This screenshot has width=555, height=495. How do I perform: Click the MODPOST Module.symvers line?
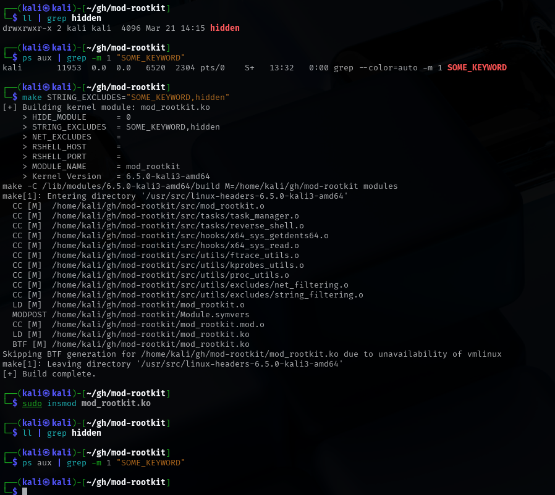[x=131, y=315]
